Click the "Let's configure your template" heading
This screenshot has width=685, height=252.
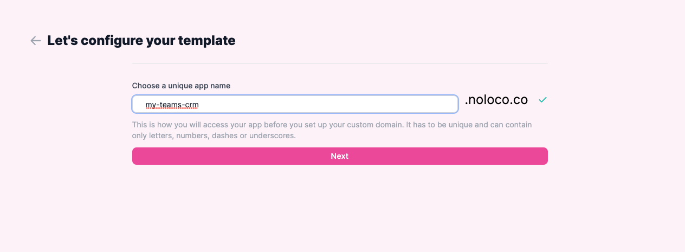click(x=141, y=41)
